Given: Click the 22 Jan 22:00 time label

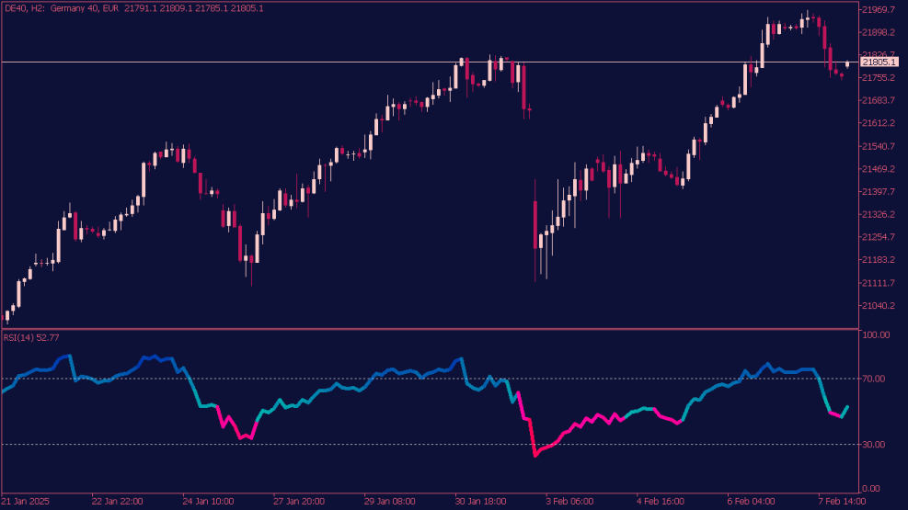Looking at the screenshot, I should pos(118,502).
